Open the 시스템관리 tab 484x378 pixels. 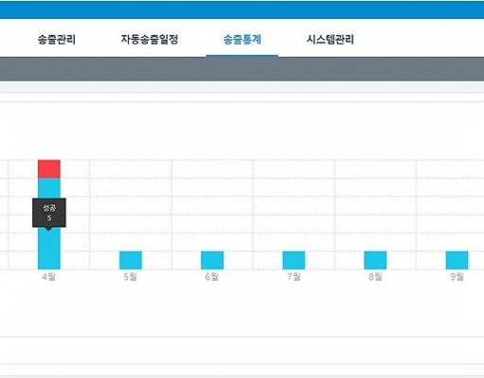coord(331,40)
